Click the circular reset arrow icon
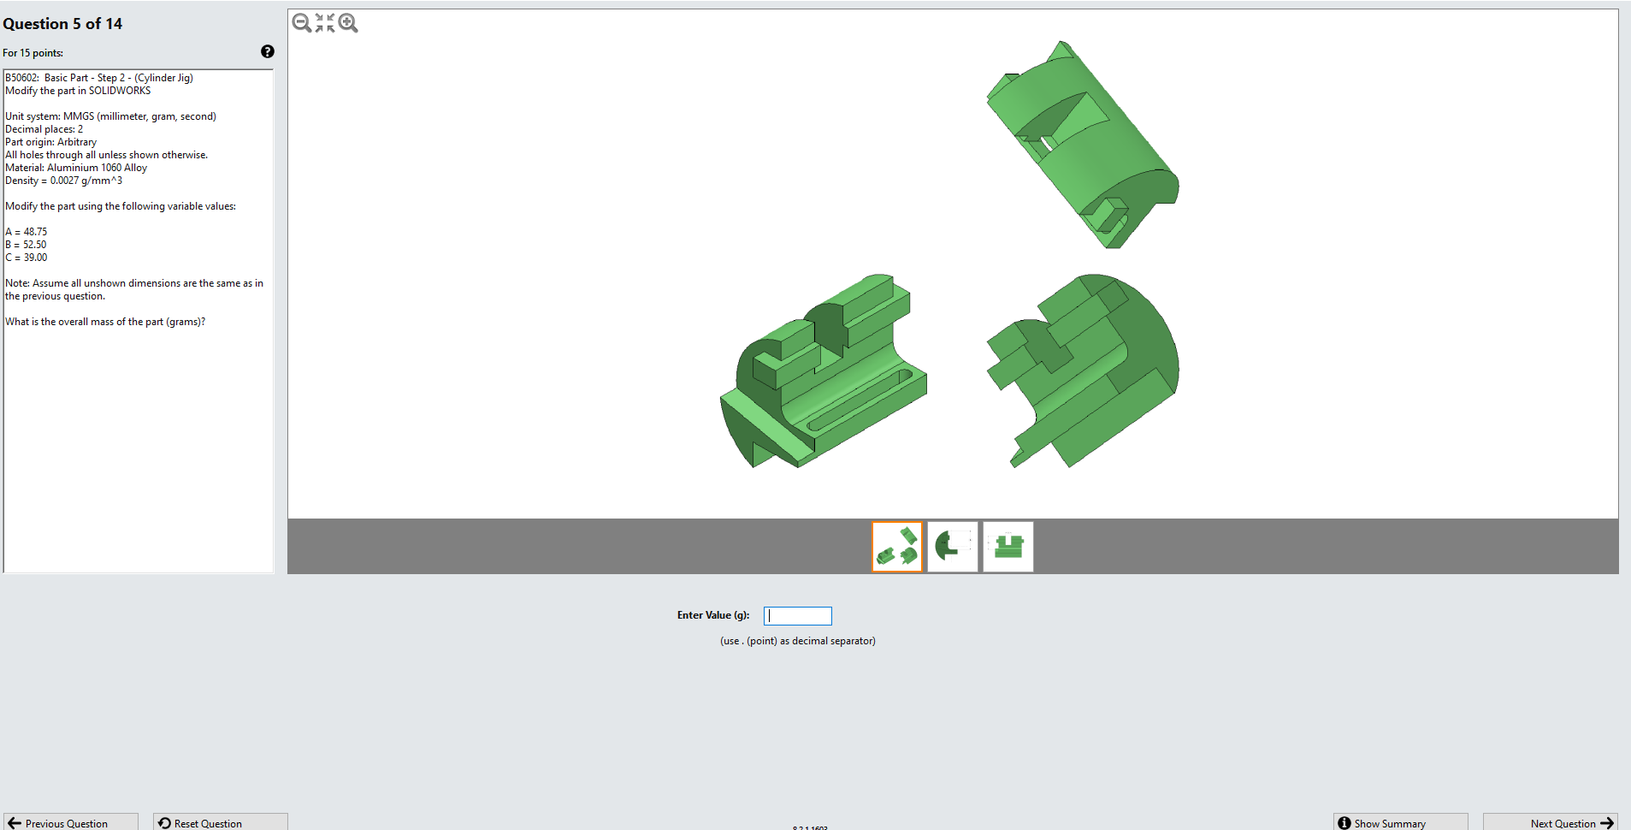 pyautogui.click(x=163, y=822)
